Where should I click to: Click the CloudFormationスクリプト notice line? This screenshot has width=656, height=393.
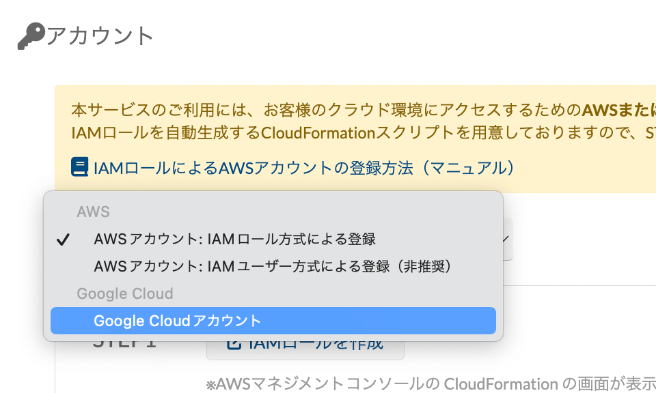[x=363, y=133]
